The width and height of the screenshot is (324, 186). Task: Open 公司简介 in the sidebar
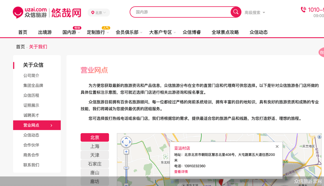click(31, 76)
